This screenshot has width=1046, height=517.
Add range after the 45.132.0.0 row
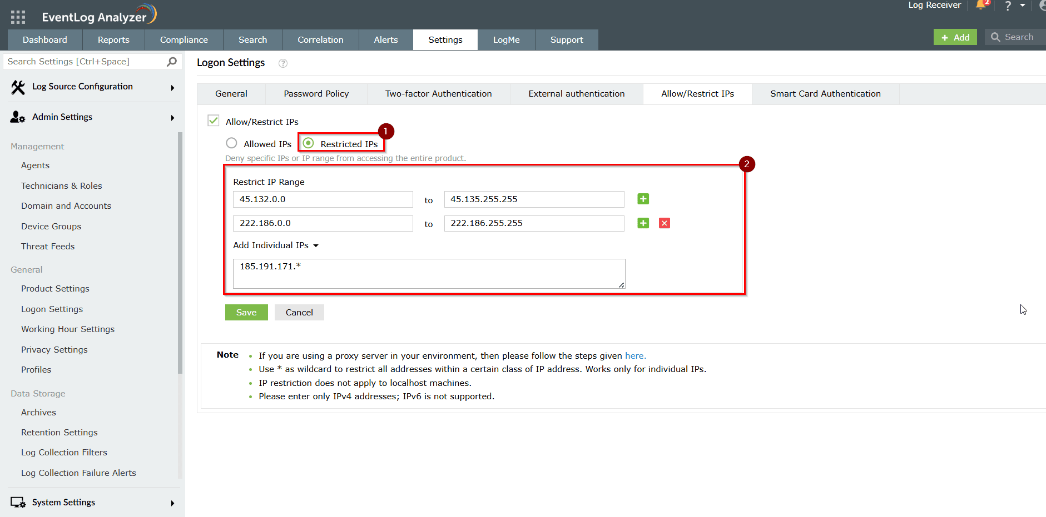(x=643, y=199)
